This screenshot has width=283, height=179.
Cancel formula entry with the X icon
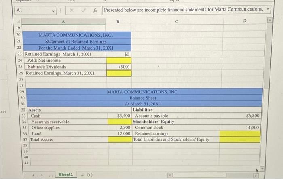click(x=72, y=11)
